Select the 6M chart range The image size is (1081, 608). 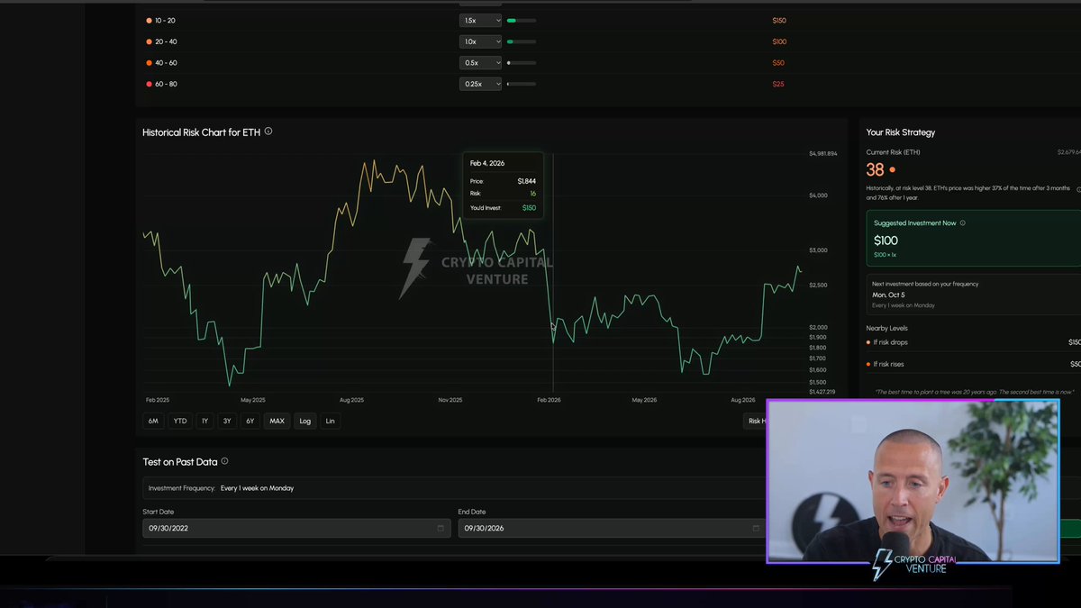point(153,421)
